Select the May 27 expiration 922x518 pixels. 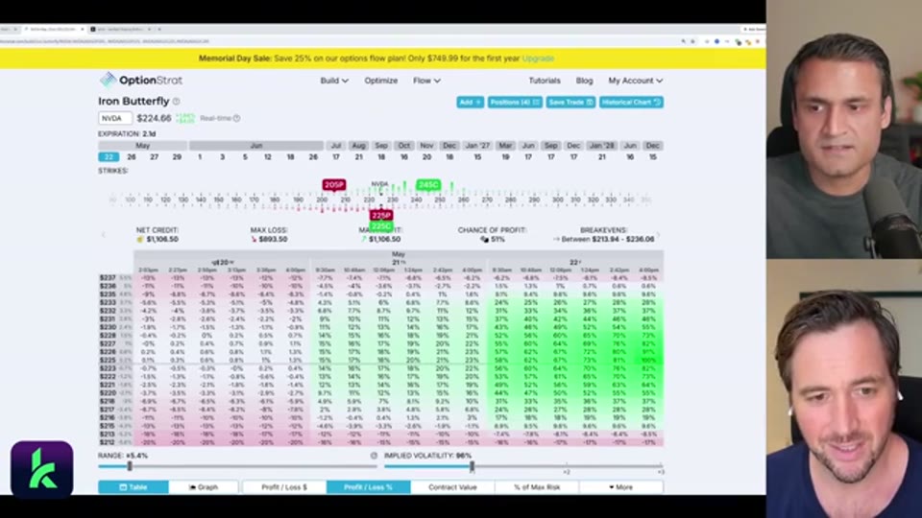tap(154, 156)
